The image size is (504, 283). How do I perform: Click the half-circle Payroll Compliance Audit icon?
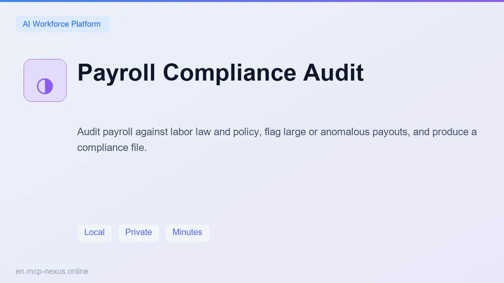tap(45, 81)
